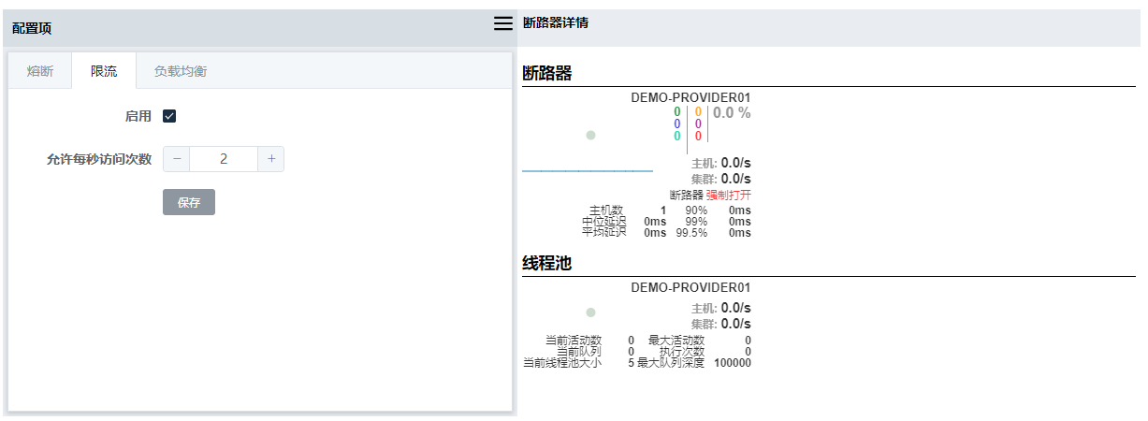The height and width of the screenshot is (421, 1148).
Task: Click the 配置项 panel title
Action: [32, 28]
